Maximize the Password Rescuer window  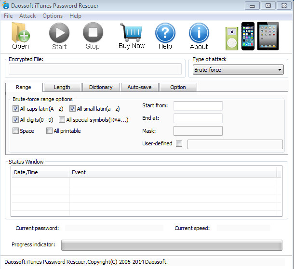pos(268,6)
